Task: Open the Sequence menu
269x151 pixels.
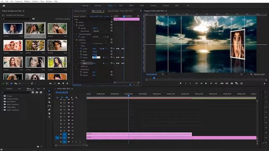Action: [18, 1]
